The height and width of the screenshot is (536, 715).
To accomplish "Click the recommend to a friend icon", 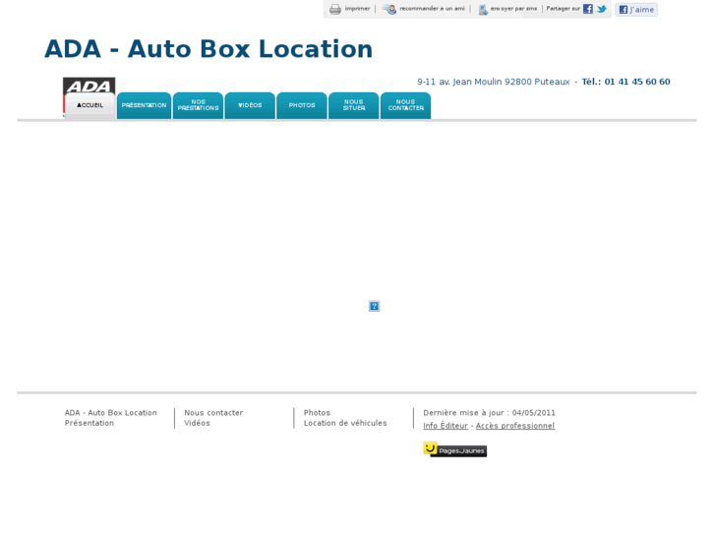I will pyautogui.click(x=388, y=9).
